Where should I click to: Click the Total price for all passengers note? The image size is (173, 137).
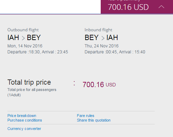coord(32,92)
